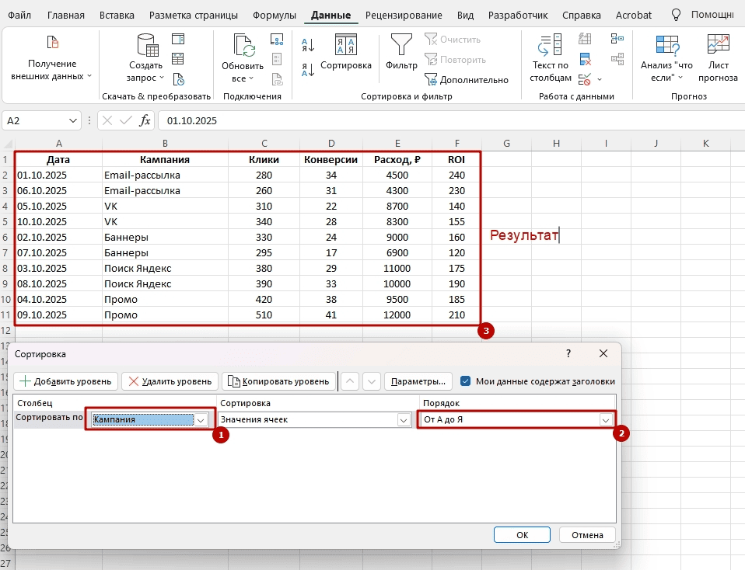Switch to the Формулы ribbon tab

click(x=275, y=15)
